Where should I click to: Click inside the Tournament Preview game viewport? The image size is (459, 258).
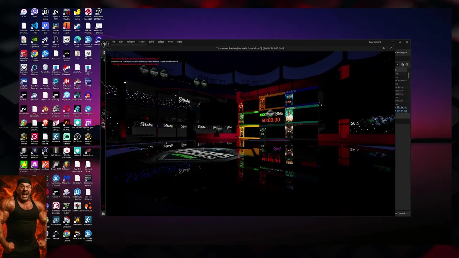point(250,133)
